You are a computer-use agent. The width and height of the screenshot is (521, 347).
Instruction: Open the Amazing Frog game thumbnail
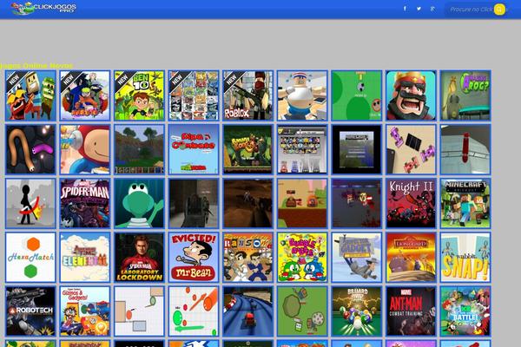tap(465, 95)
